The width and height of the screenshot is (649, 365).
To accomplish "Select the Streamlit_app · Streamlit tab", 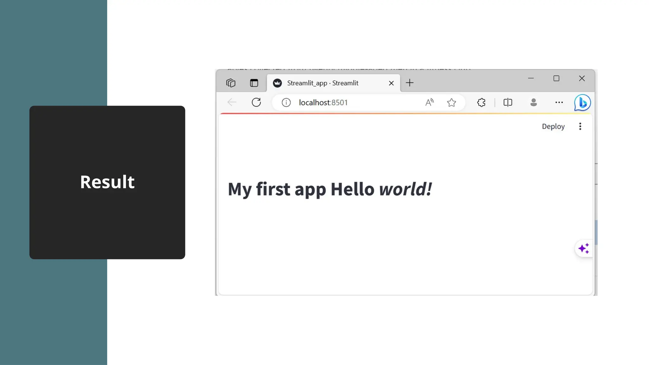I will coord(323,83).
